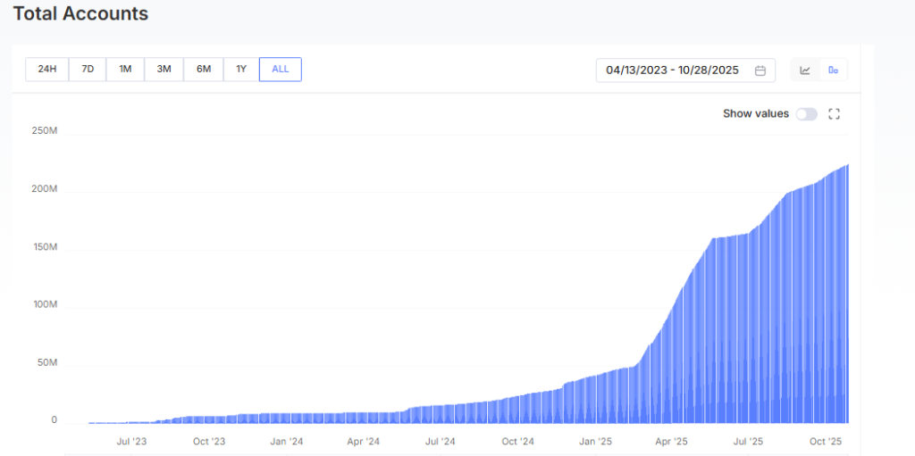Switch to the 1Y time range
Viewport: 915px width, 456px height.
241,70
